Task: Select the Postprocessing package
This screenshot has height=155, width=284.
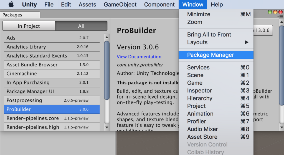Action: point(52,100)
